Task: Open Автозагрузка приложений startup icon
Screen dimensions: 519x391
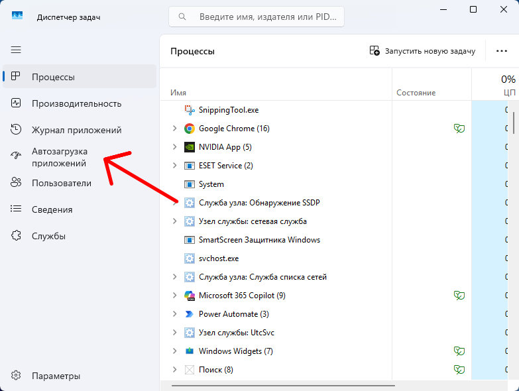Action: pos(15,155)
